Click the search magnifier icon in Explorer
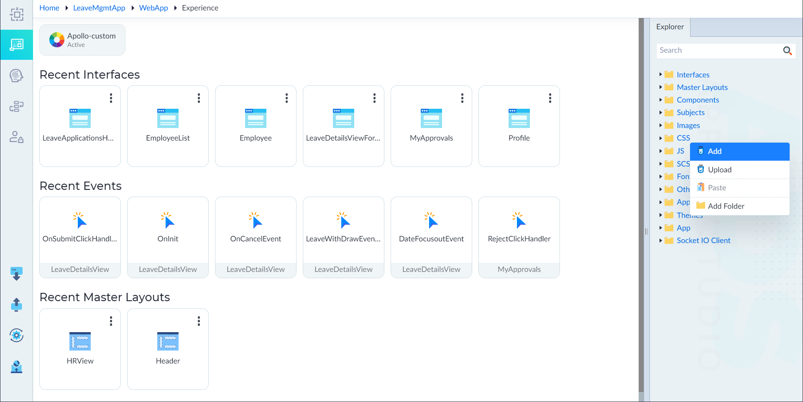Screen dimensions: 803x402 pyautogui.click(x=787, y=51)
